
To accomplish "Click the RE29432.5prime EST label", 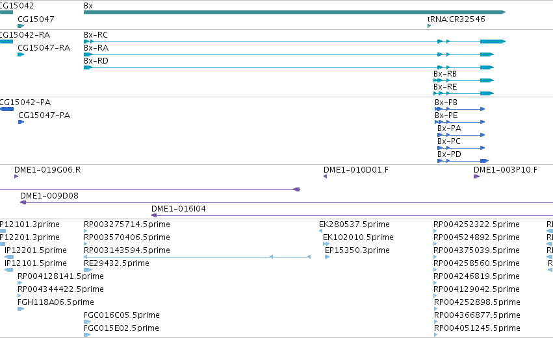I will point(116,263).
